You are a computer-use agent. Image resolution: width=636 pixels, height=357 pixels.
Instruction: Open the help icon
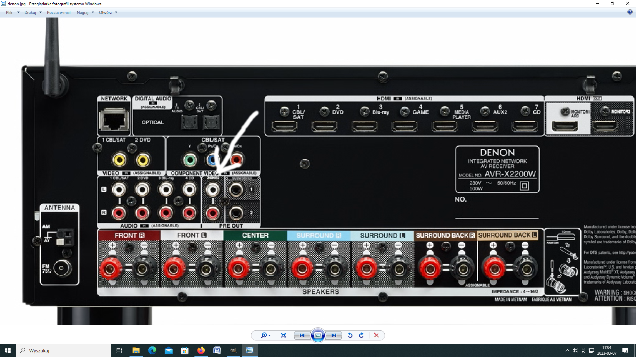click(630, 12)
